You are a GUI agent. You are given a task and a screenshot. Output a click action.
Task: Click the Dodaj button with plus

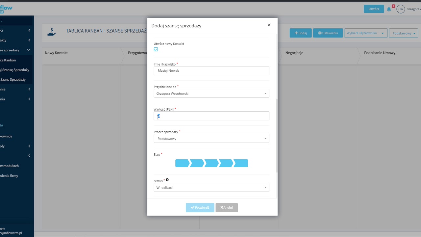click(x=301, y=33)
